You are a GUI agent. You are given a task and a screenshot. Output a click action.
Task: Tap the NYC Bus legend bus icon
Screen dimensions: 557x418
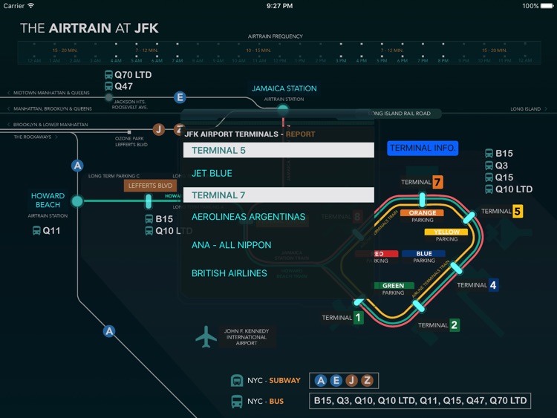tap(237, 402)
